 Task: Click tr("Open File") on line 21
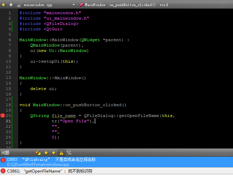(72, 121)
